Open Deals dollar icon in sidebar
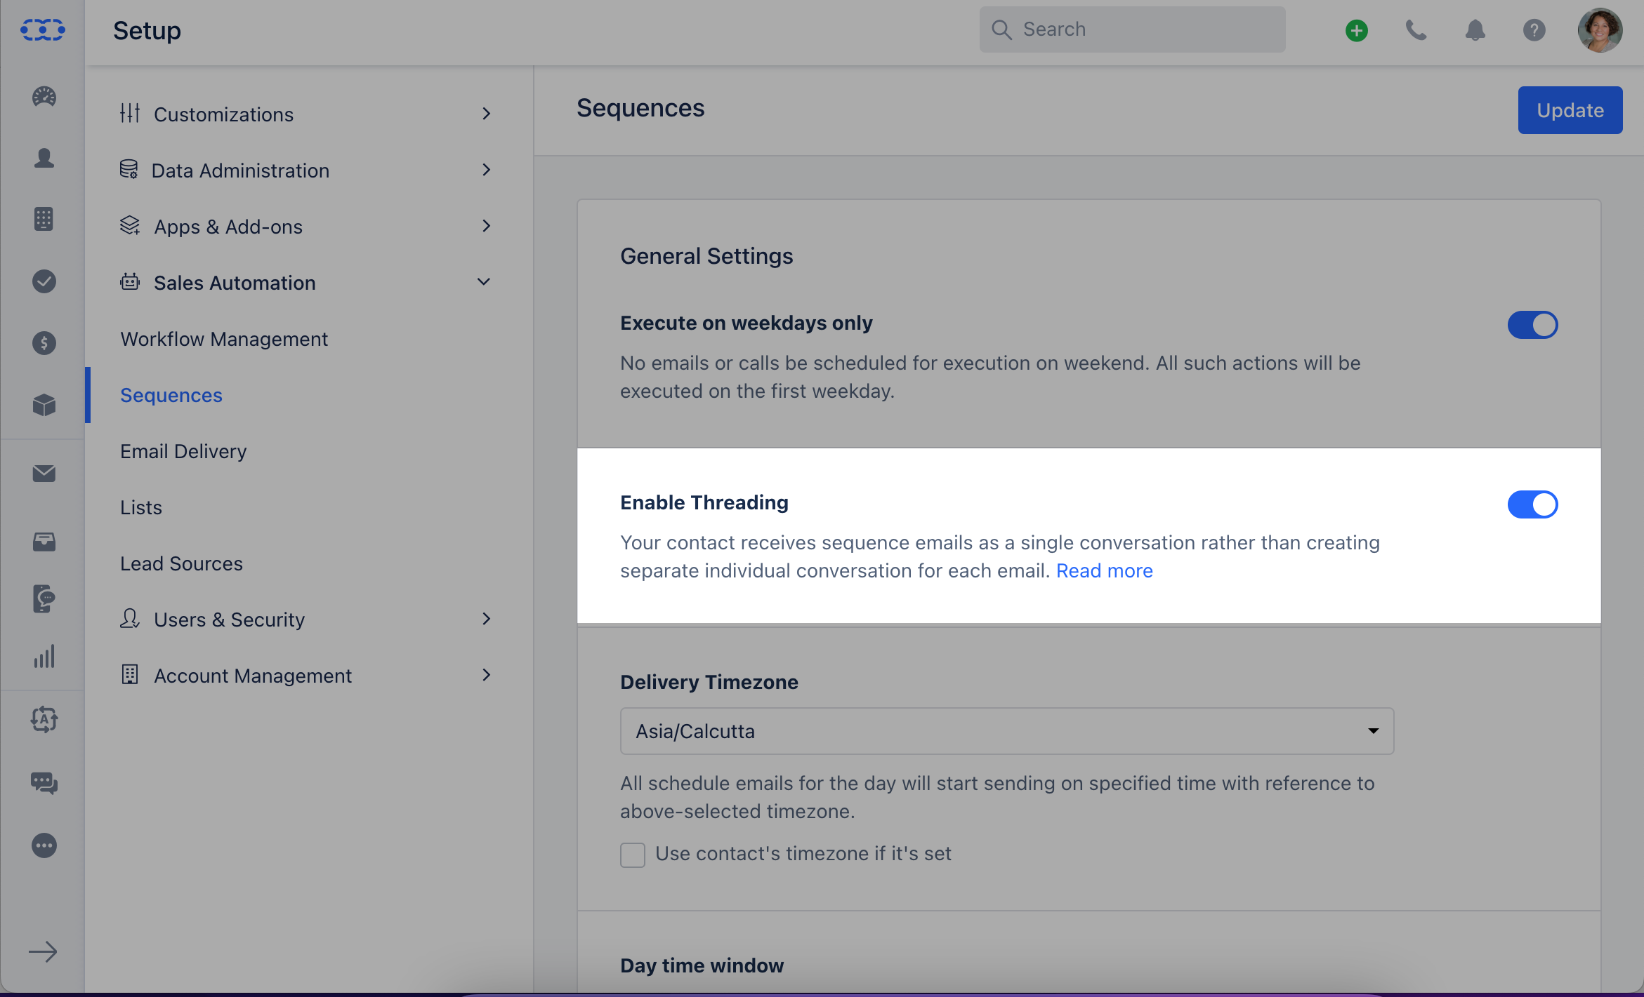1644x997 pixels. (x=44, y=343)
